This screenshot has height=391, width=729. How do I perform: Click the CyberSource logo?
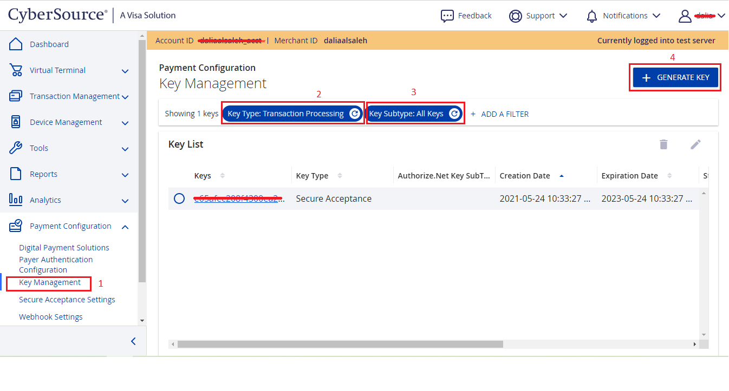(57, 15)
